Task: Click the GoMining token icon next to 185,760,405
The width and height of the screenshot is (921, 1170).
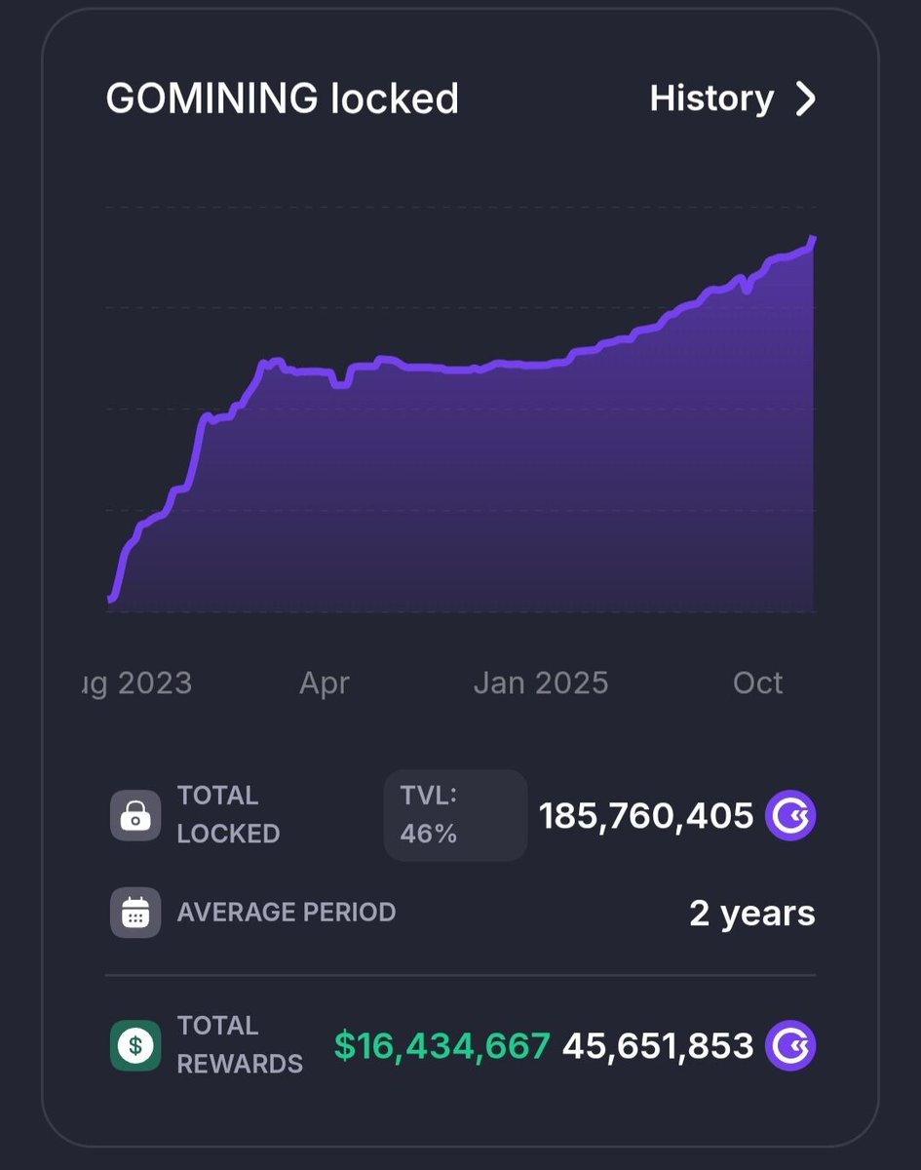Action: (790, 815)
